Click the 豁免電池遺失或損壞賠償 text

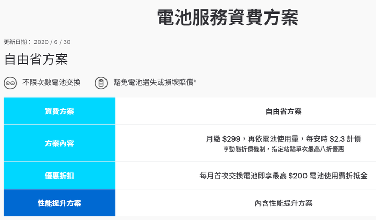pyautogui.click(x=154, y=83)
